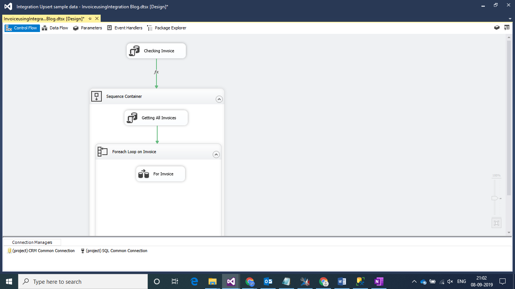The height and width of the screenshot is (289, 515).
Task: Open Microsoft Edge from the taskbar
Action: pyautogui.click(x=194, y=281)
